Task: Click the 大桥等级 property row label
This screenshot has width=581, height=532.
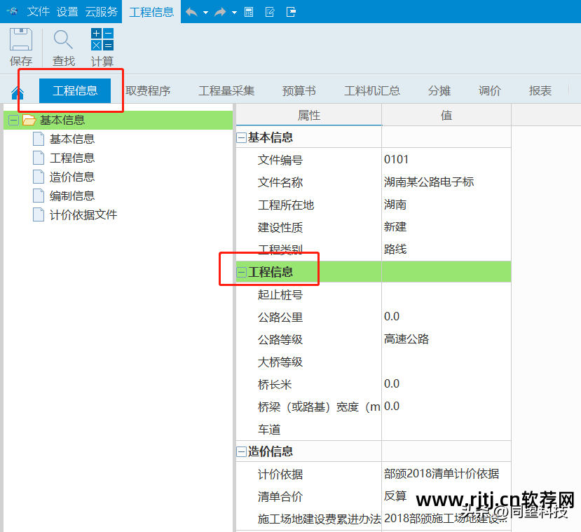Action: (280, 362)
